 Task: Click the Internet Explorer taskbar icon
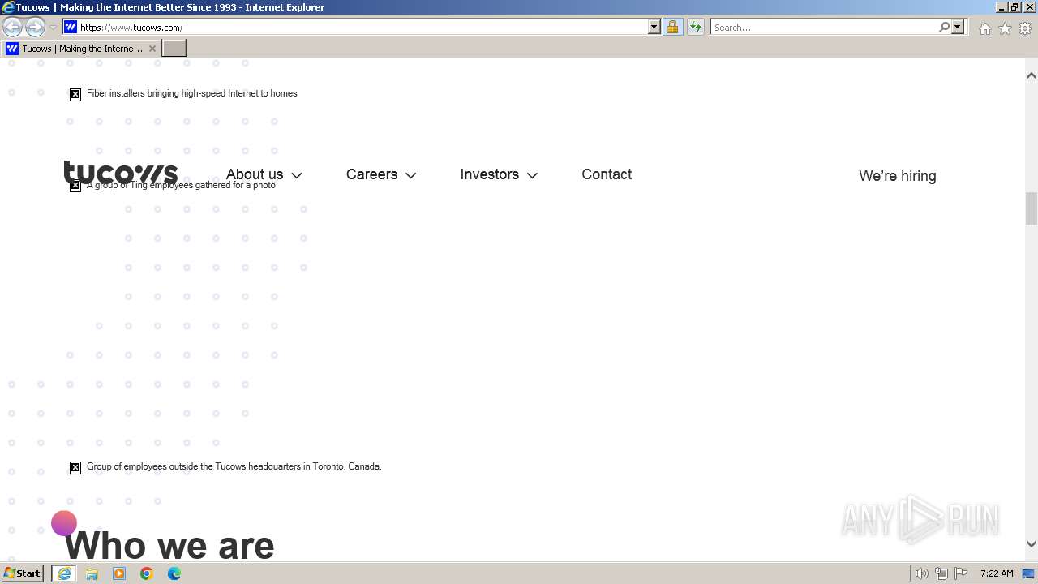tap(64, 573)
